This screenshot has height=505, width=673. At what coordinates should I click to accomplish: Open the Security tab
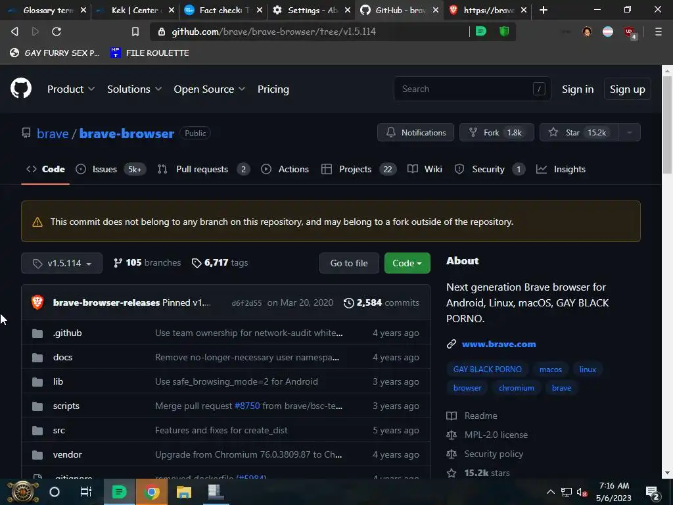(x=489, y=169)
